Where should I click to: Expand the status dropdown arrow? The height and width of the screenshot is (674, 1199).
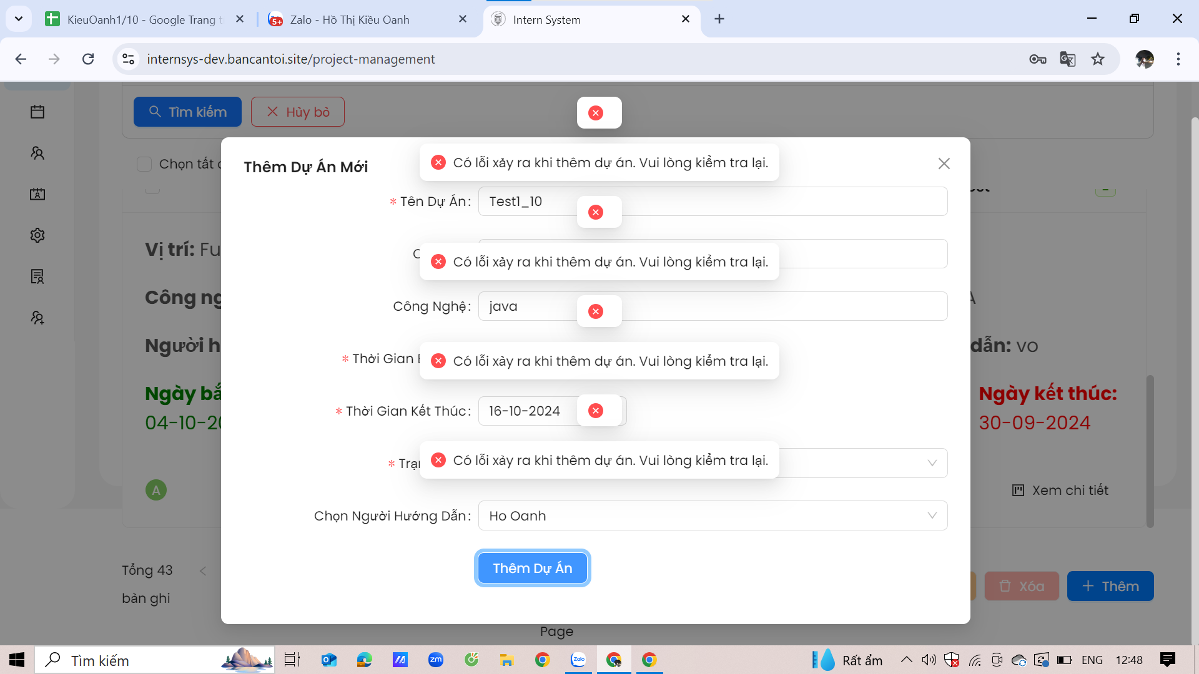(x=932, y=463)
